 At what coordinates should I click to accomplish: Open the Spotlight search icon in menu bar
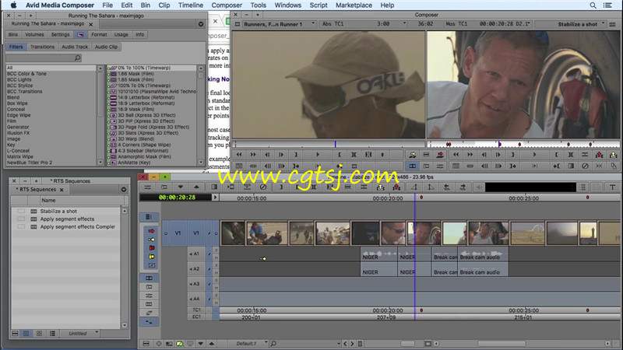coord(593,5)
